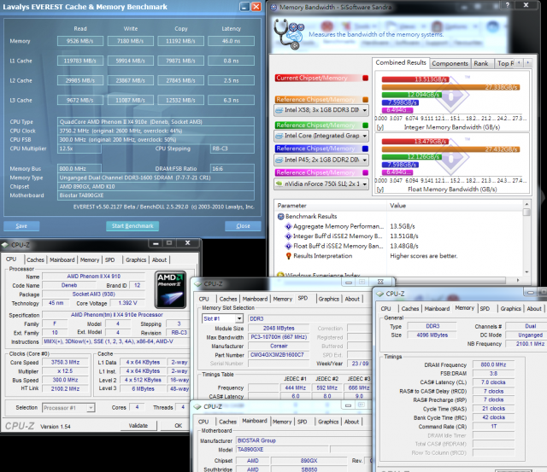Screen dimensions: 547x472
Task: Click AMD Phenom II processor logo
Action: [x=171, y=290]
